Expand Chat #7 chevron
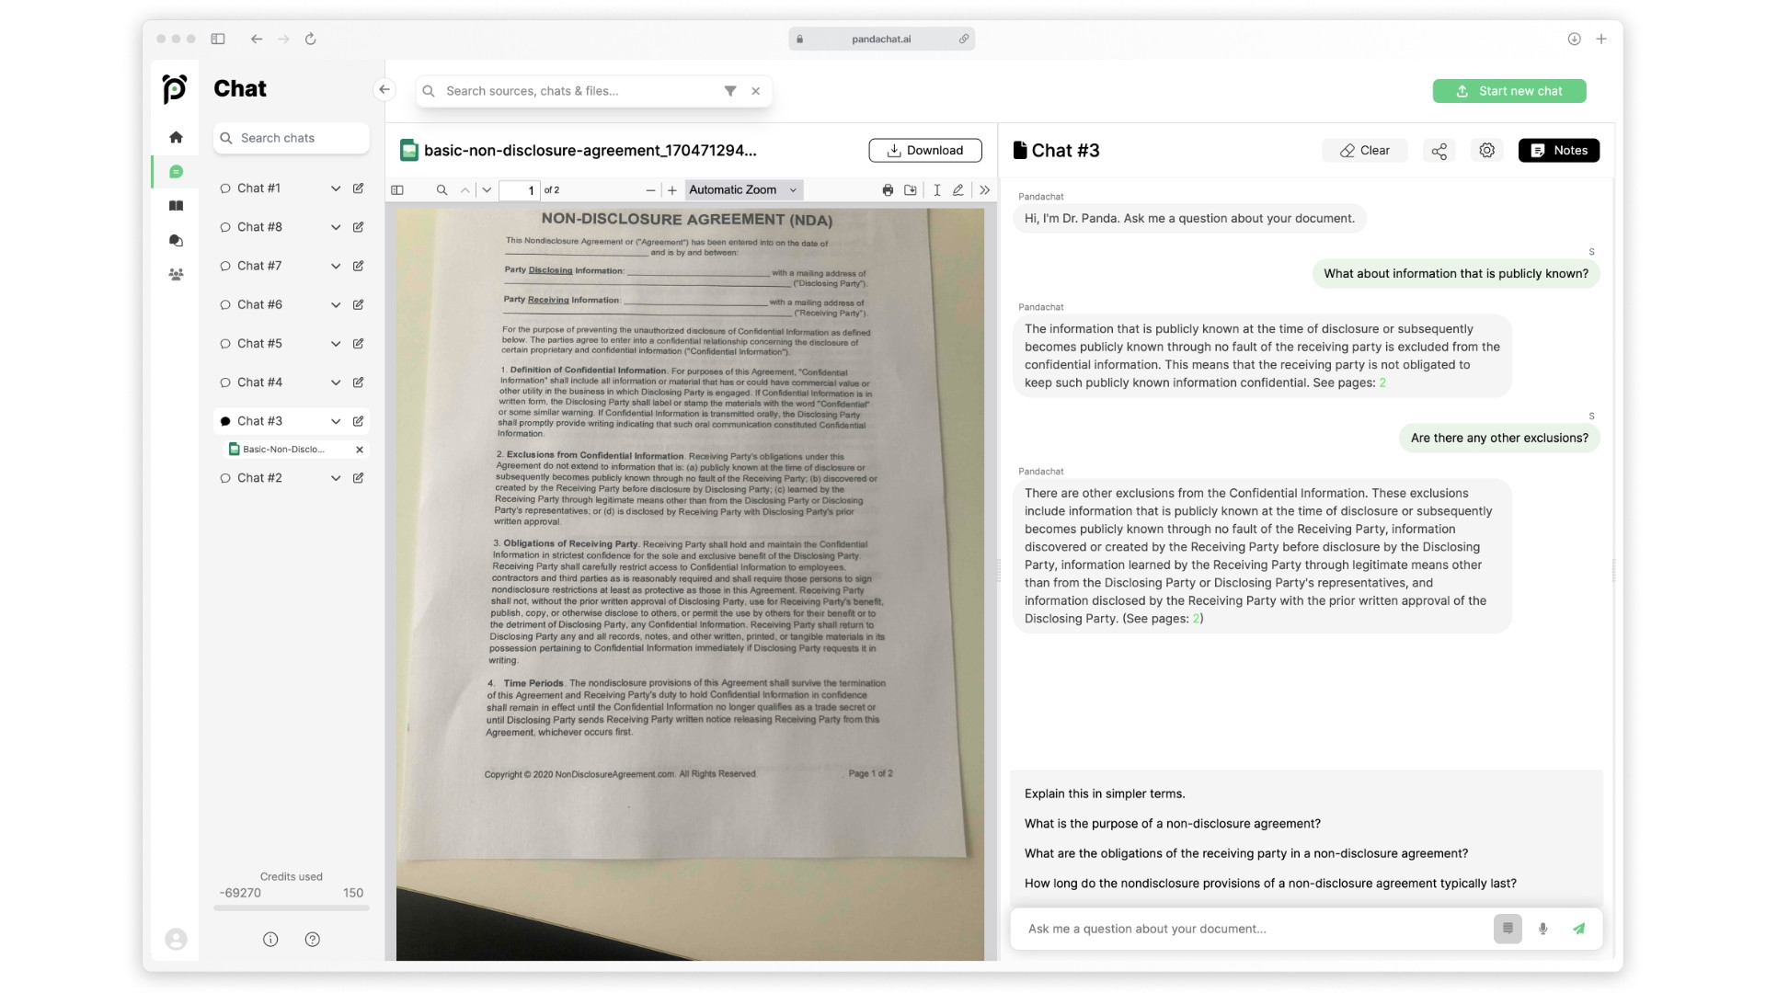 tap(336, 266)
